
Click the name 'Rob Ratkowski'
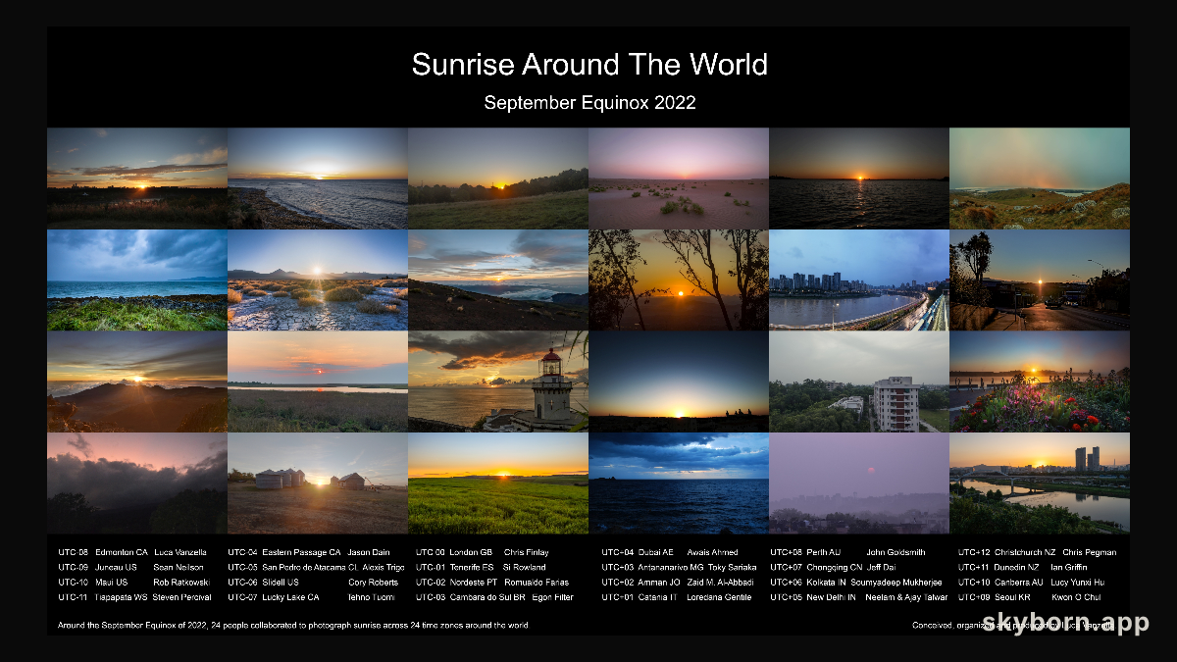[x=180, y=582]
